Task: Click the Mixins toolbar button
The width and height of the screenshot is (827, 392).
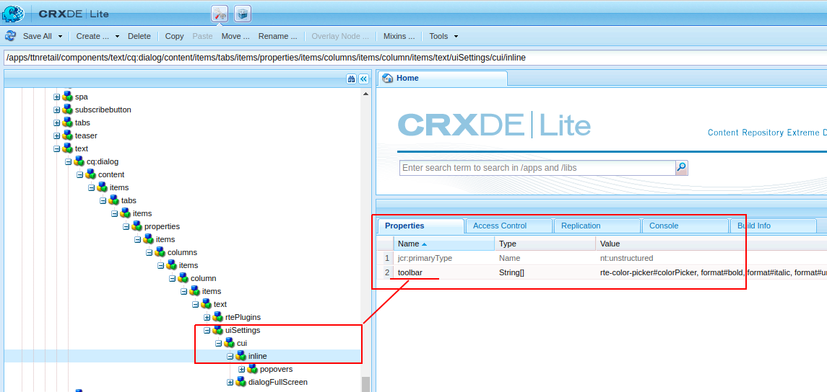Action: click(x=399, y=36)
